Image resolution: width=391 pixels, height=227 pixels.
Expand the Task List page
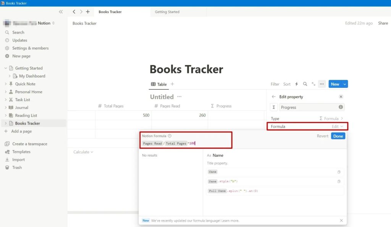(5, 100)
